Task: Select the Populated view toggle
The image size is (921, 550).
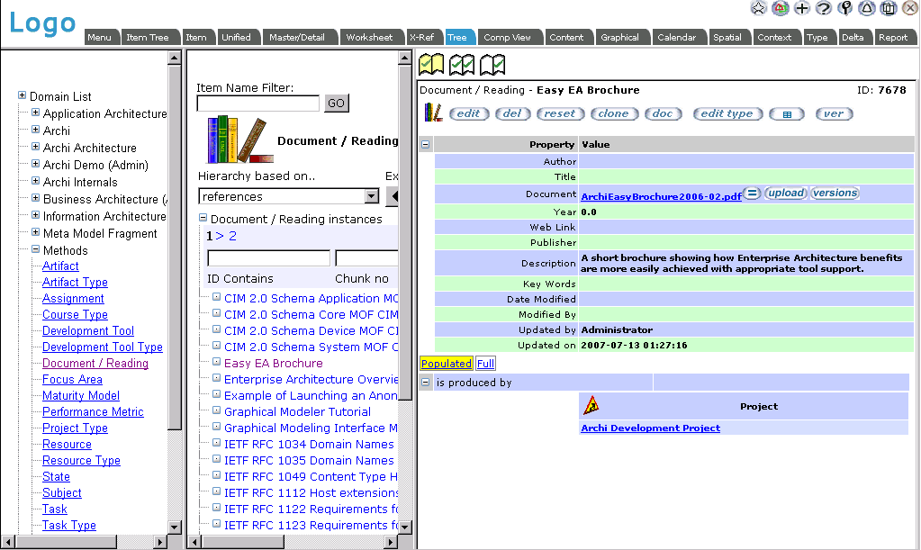Action: pos(447,364)
